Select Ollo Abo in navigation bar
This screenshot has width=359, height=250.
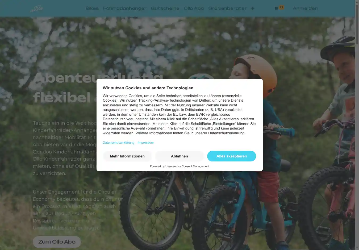194,8
